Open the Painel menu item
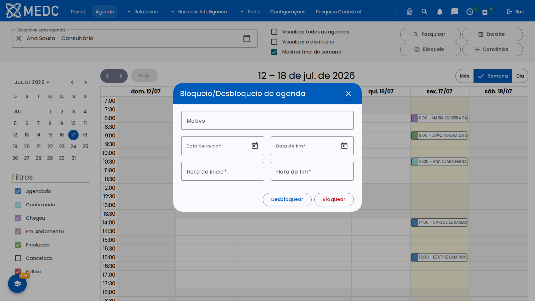The width and height of the screenshot is (535, 301). click(x=78, y=12)
